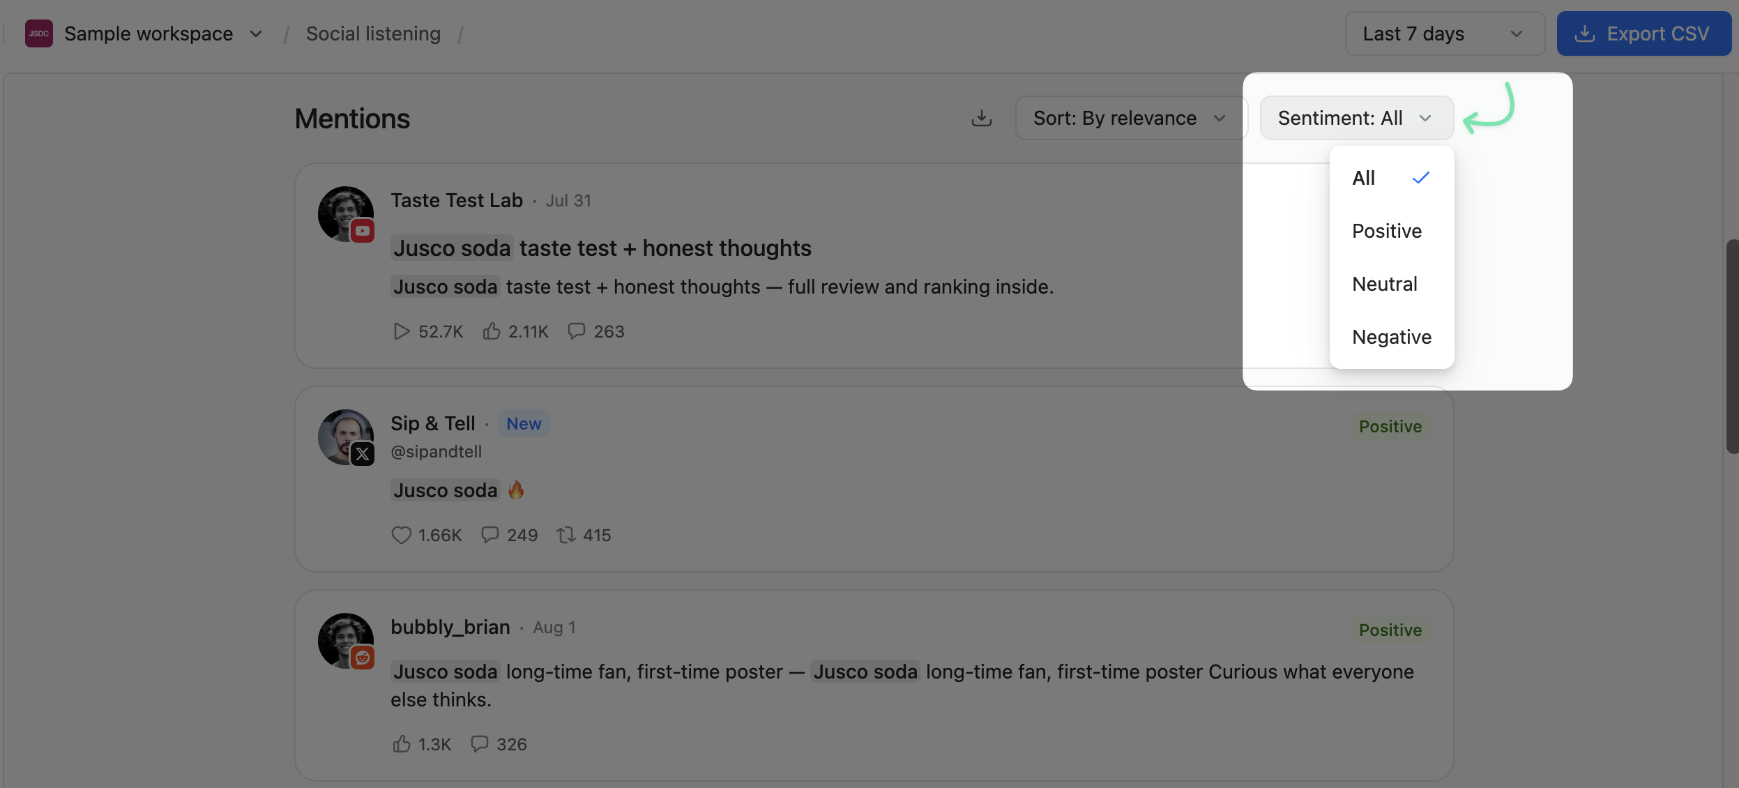Click the X badge on Sip & Tell avatar
This screenshot has height=788, width=1739.
[363, 454]
